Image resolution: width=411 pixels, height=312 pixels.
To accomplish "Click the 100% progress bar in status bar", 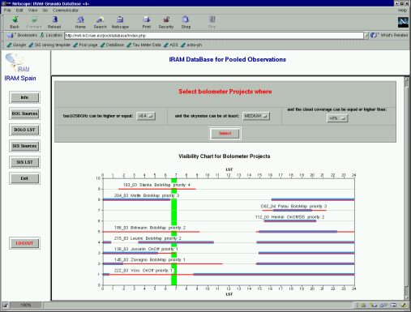I will point(26,306).
